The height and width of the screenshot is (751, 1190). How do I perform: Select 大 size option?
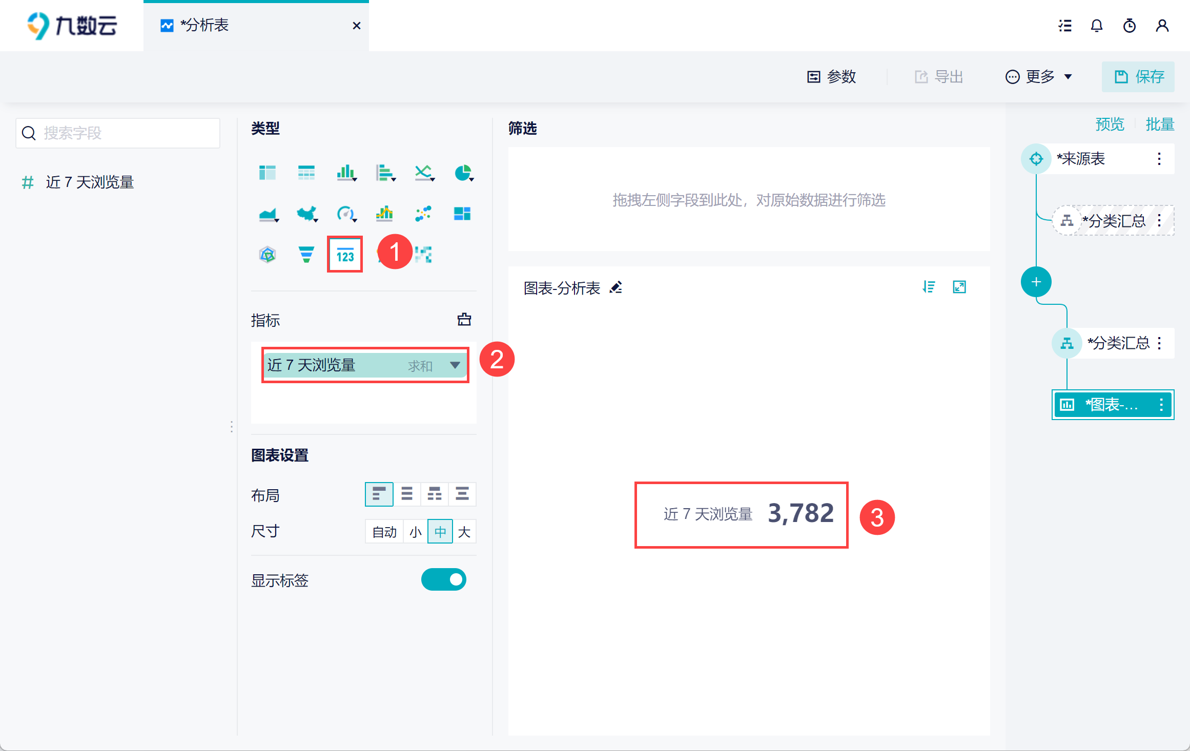464,532
